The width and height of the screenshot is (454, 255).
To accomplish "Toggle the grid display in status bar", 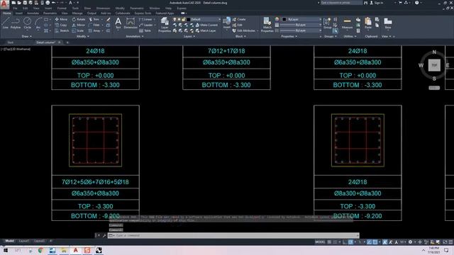I will point(329,242).
